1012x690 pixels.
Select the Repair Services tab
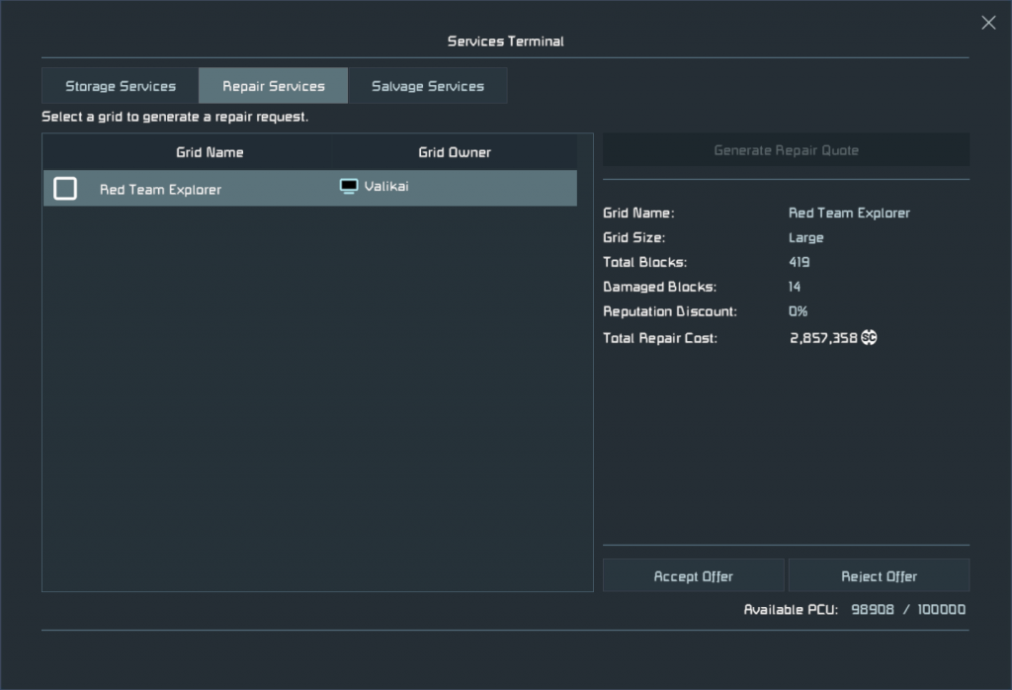(274, 86)
